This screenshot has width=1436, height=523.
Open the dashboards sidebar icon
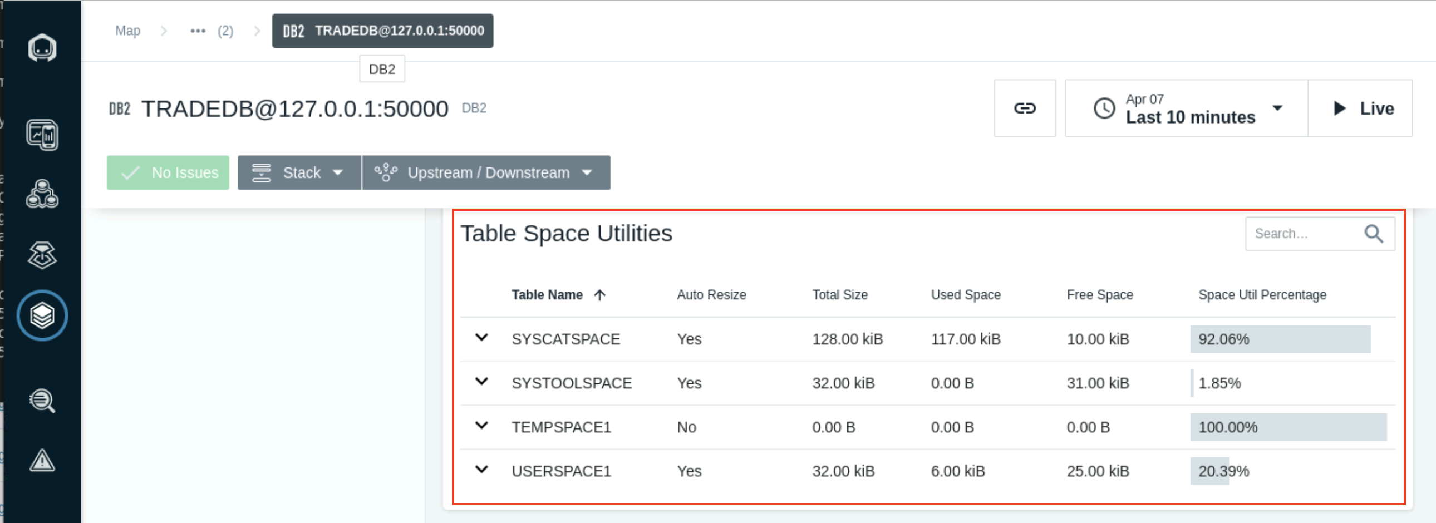point(42,135)
